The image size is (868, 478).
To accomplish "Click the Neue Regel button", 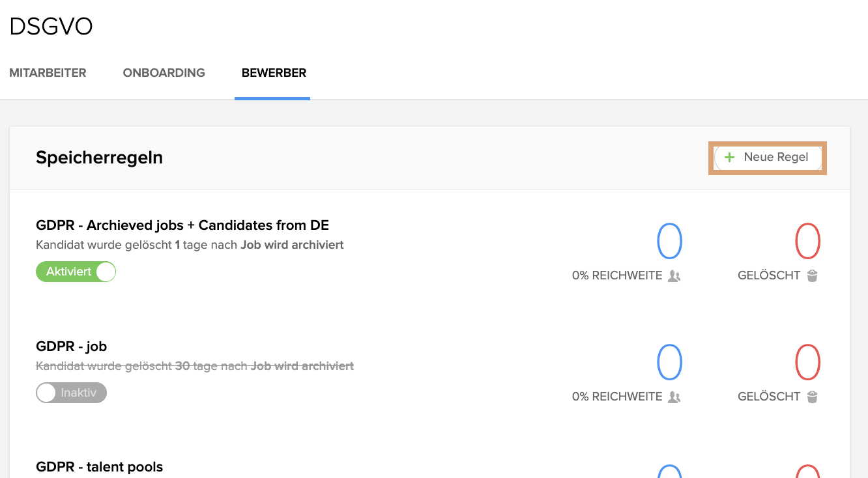I will pos(768,158).
